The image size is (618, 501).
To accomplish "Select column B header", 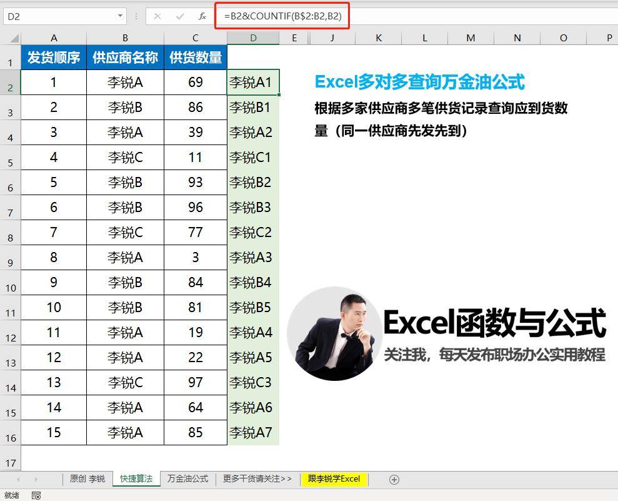I will (x=126, y=38).
